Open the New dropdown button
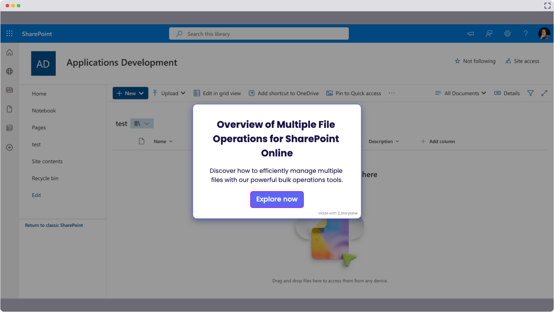This screenshot has height=312, width=554. point(130,93)
